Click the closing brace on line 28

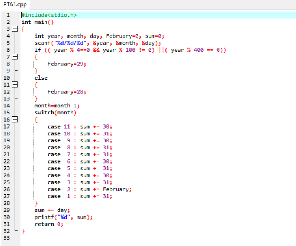[36, 203]
